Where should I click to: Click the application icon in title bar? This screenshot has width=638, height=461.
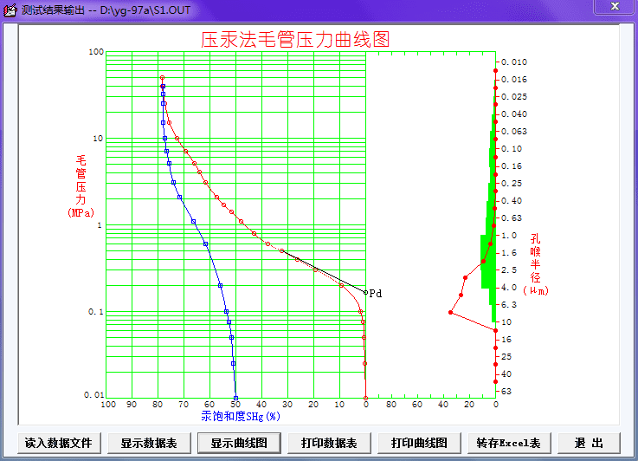pos(10,9)
